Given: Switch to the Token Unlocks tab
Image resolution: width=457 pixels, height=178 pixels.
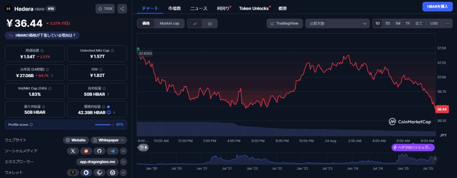Looking at the screenshot, I should (254, 8).
